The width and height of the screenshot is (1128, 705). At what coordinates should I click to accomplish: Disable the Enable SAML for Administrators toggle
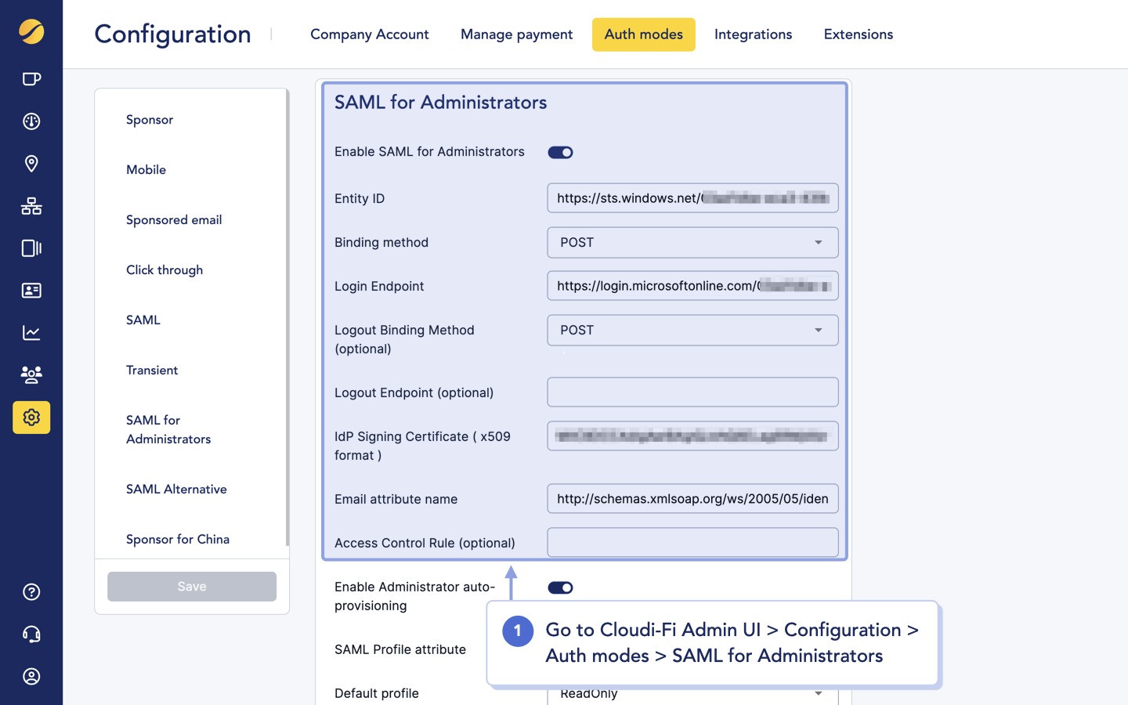559,152
